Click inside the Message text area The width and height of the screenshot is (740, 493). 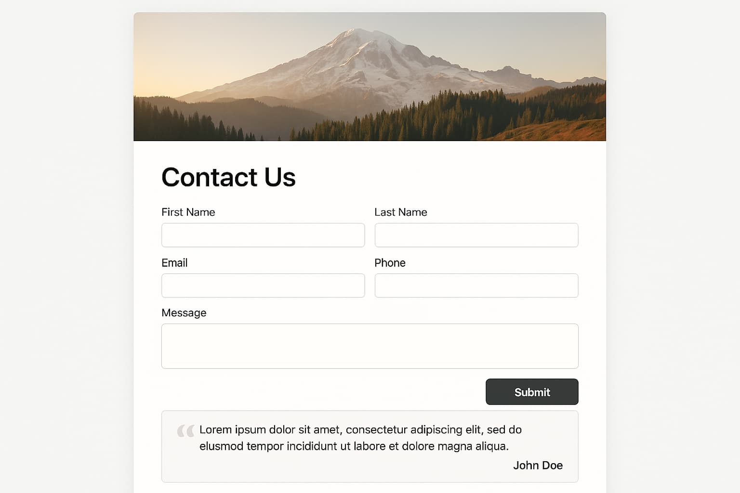click(370, 346)
